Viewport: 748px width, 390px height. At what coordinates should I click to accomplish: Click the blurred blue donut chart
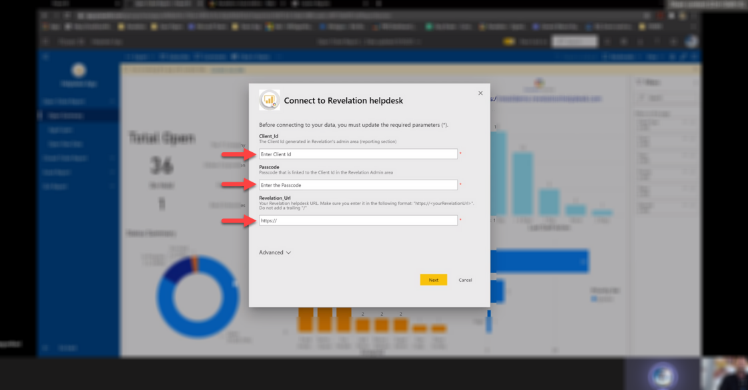pos(197,297)
